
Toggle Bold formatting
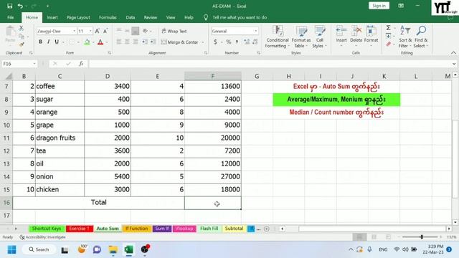[x=40, y=42]
